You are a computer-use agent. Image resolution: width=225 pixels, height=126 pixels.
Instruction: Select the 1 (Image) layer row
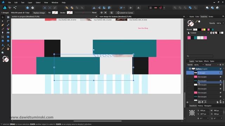pos(204,73)
